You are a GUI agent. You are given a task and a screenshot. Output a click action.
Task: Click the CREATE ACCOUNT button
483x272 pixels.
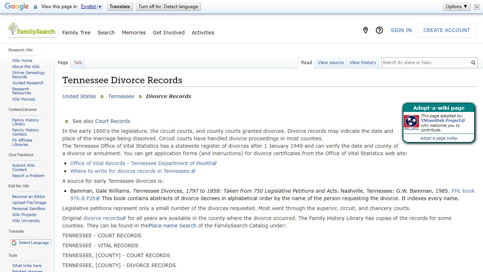pyautogui.click(x=447, y=30)
